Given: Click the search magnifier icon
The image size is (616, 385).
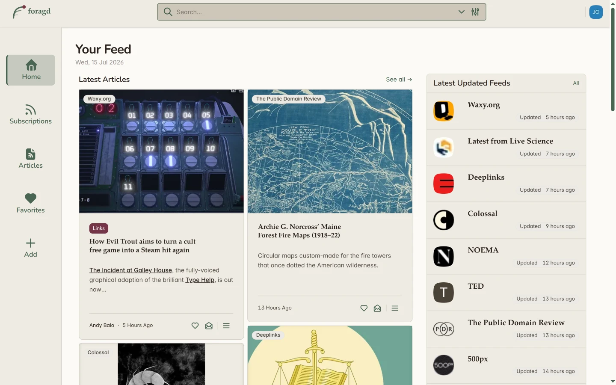Looking at the screenshot, I should pos(168,12).
